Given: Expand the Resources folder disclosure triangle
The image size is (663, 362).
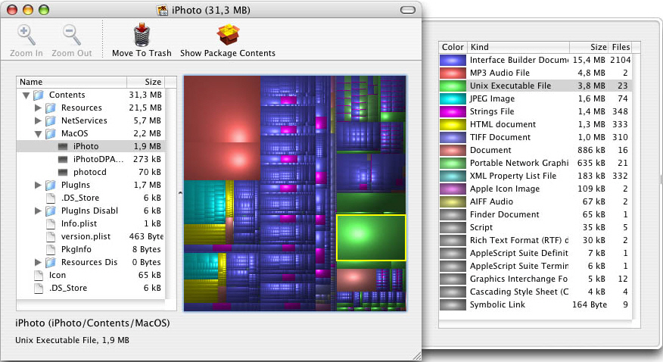Looking at the screenshot, I should point(38,108).
